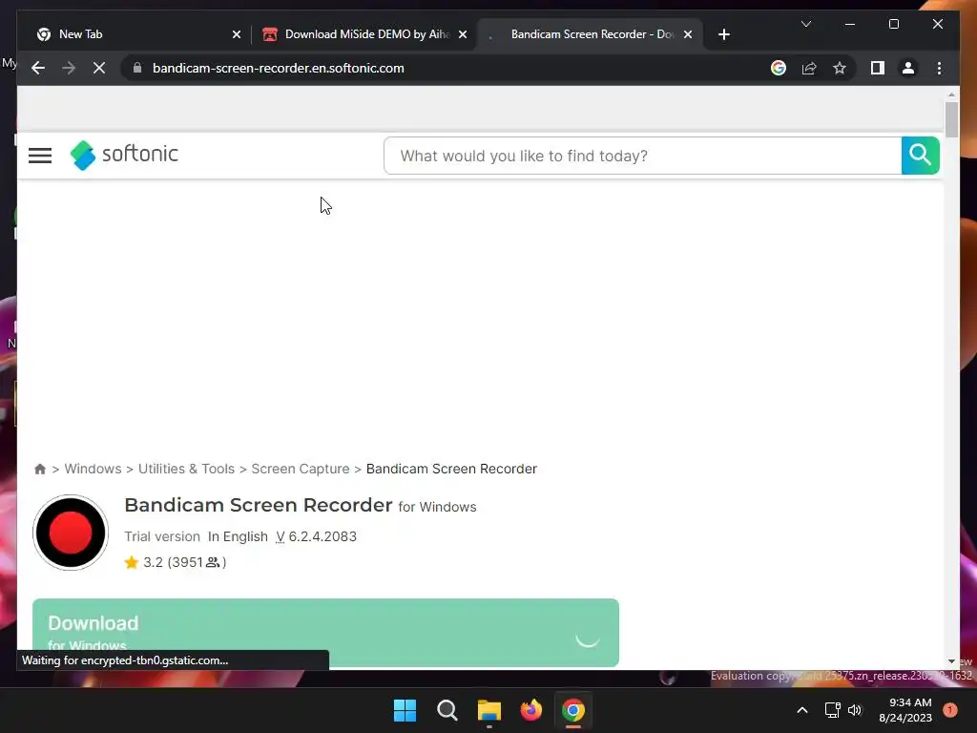977x733 pixels.
Task: Open the Screen Capture breadcrumb link
Action: tap(301, 469)
